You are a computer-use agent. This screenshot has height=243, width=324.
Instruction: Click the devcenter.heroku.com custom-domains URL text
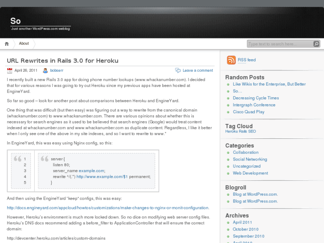point(56,238)
